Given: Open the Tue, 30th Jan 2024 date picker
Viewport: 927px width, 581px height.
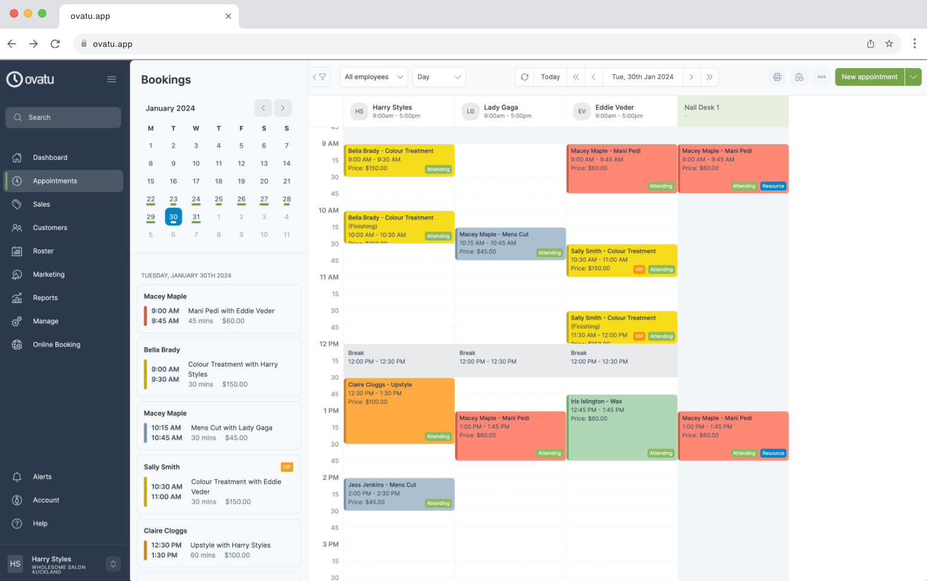Looking at the screenshot, I should tap(642, 77).
